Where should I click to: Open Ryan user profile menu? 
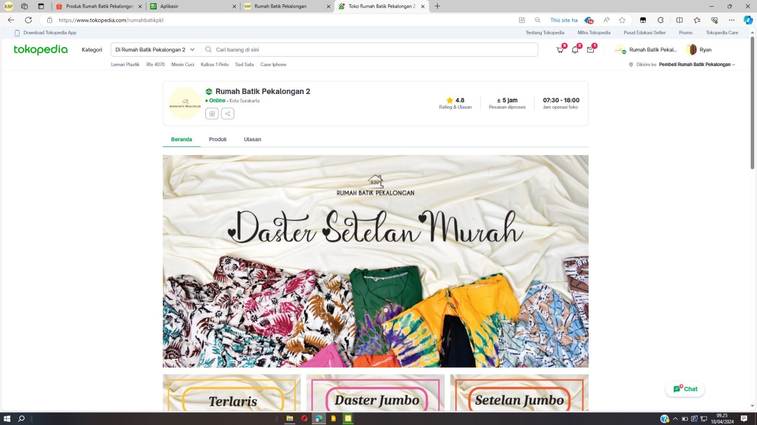coord(699,50)
